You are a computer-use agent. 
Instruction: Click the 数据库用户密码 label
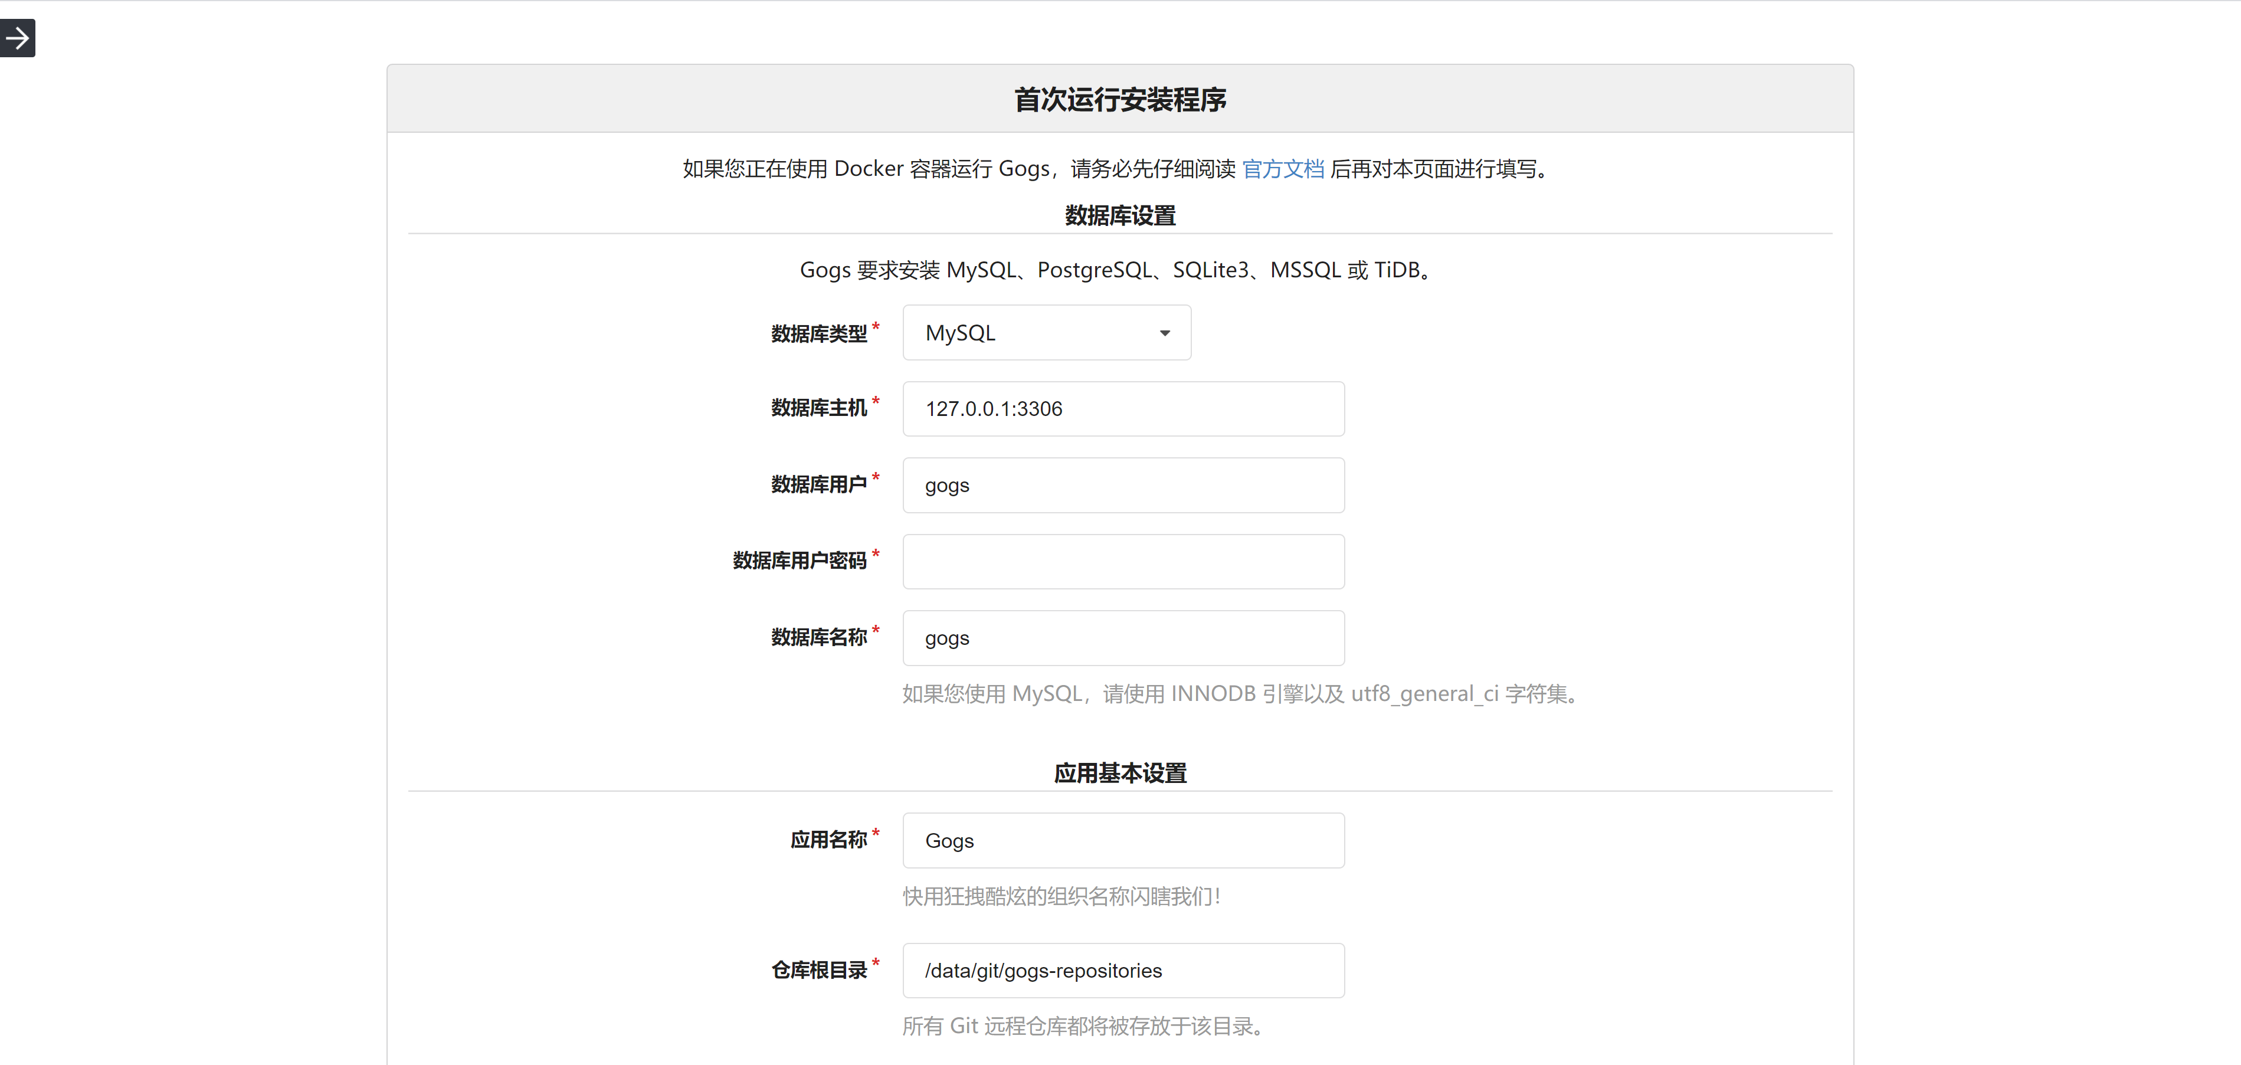pyautogui.click(x=800, y=561)
